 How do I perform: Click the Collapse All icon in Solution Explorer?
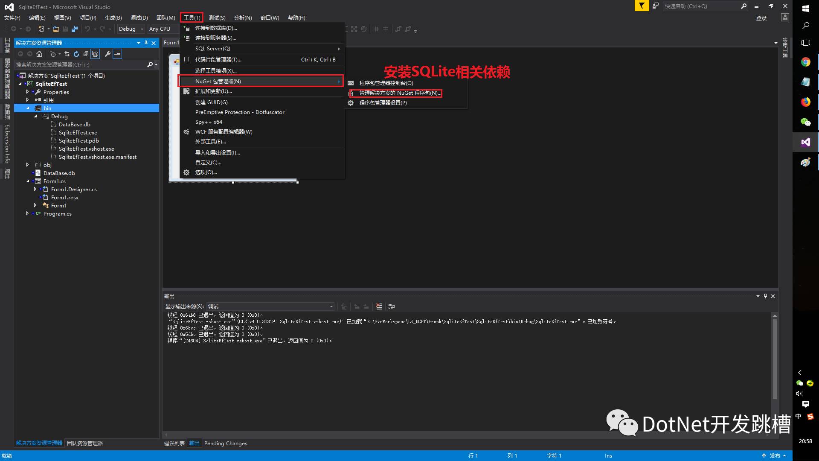click(x=86, y=54)
